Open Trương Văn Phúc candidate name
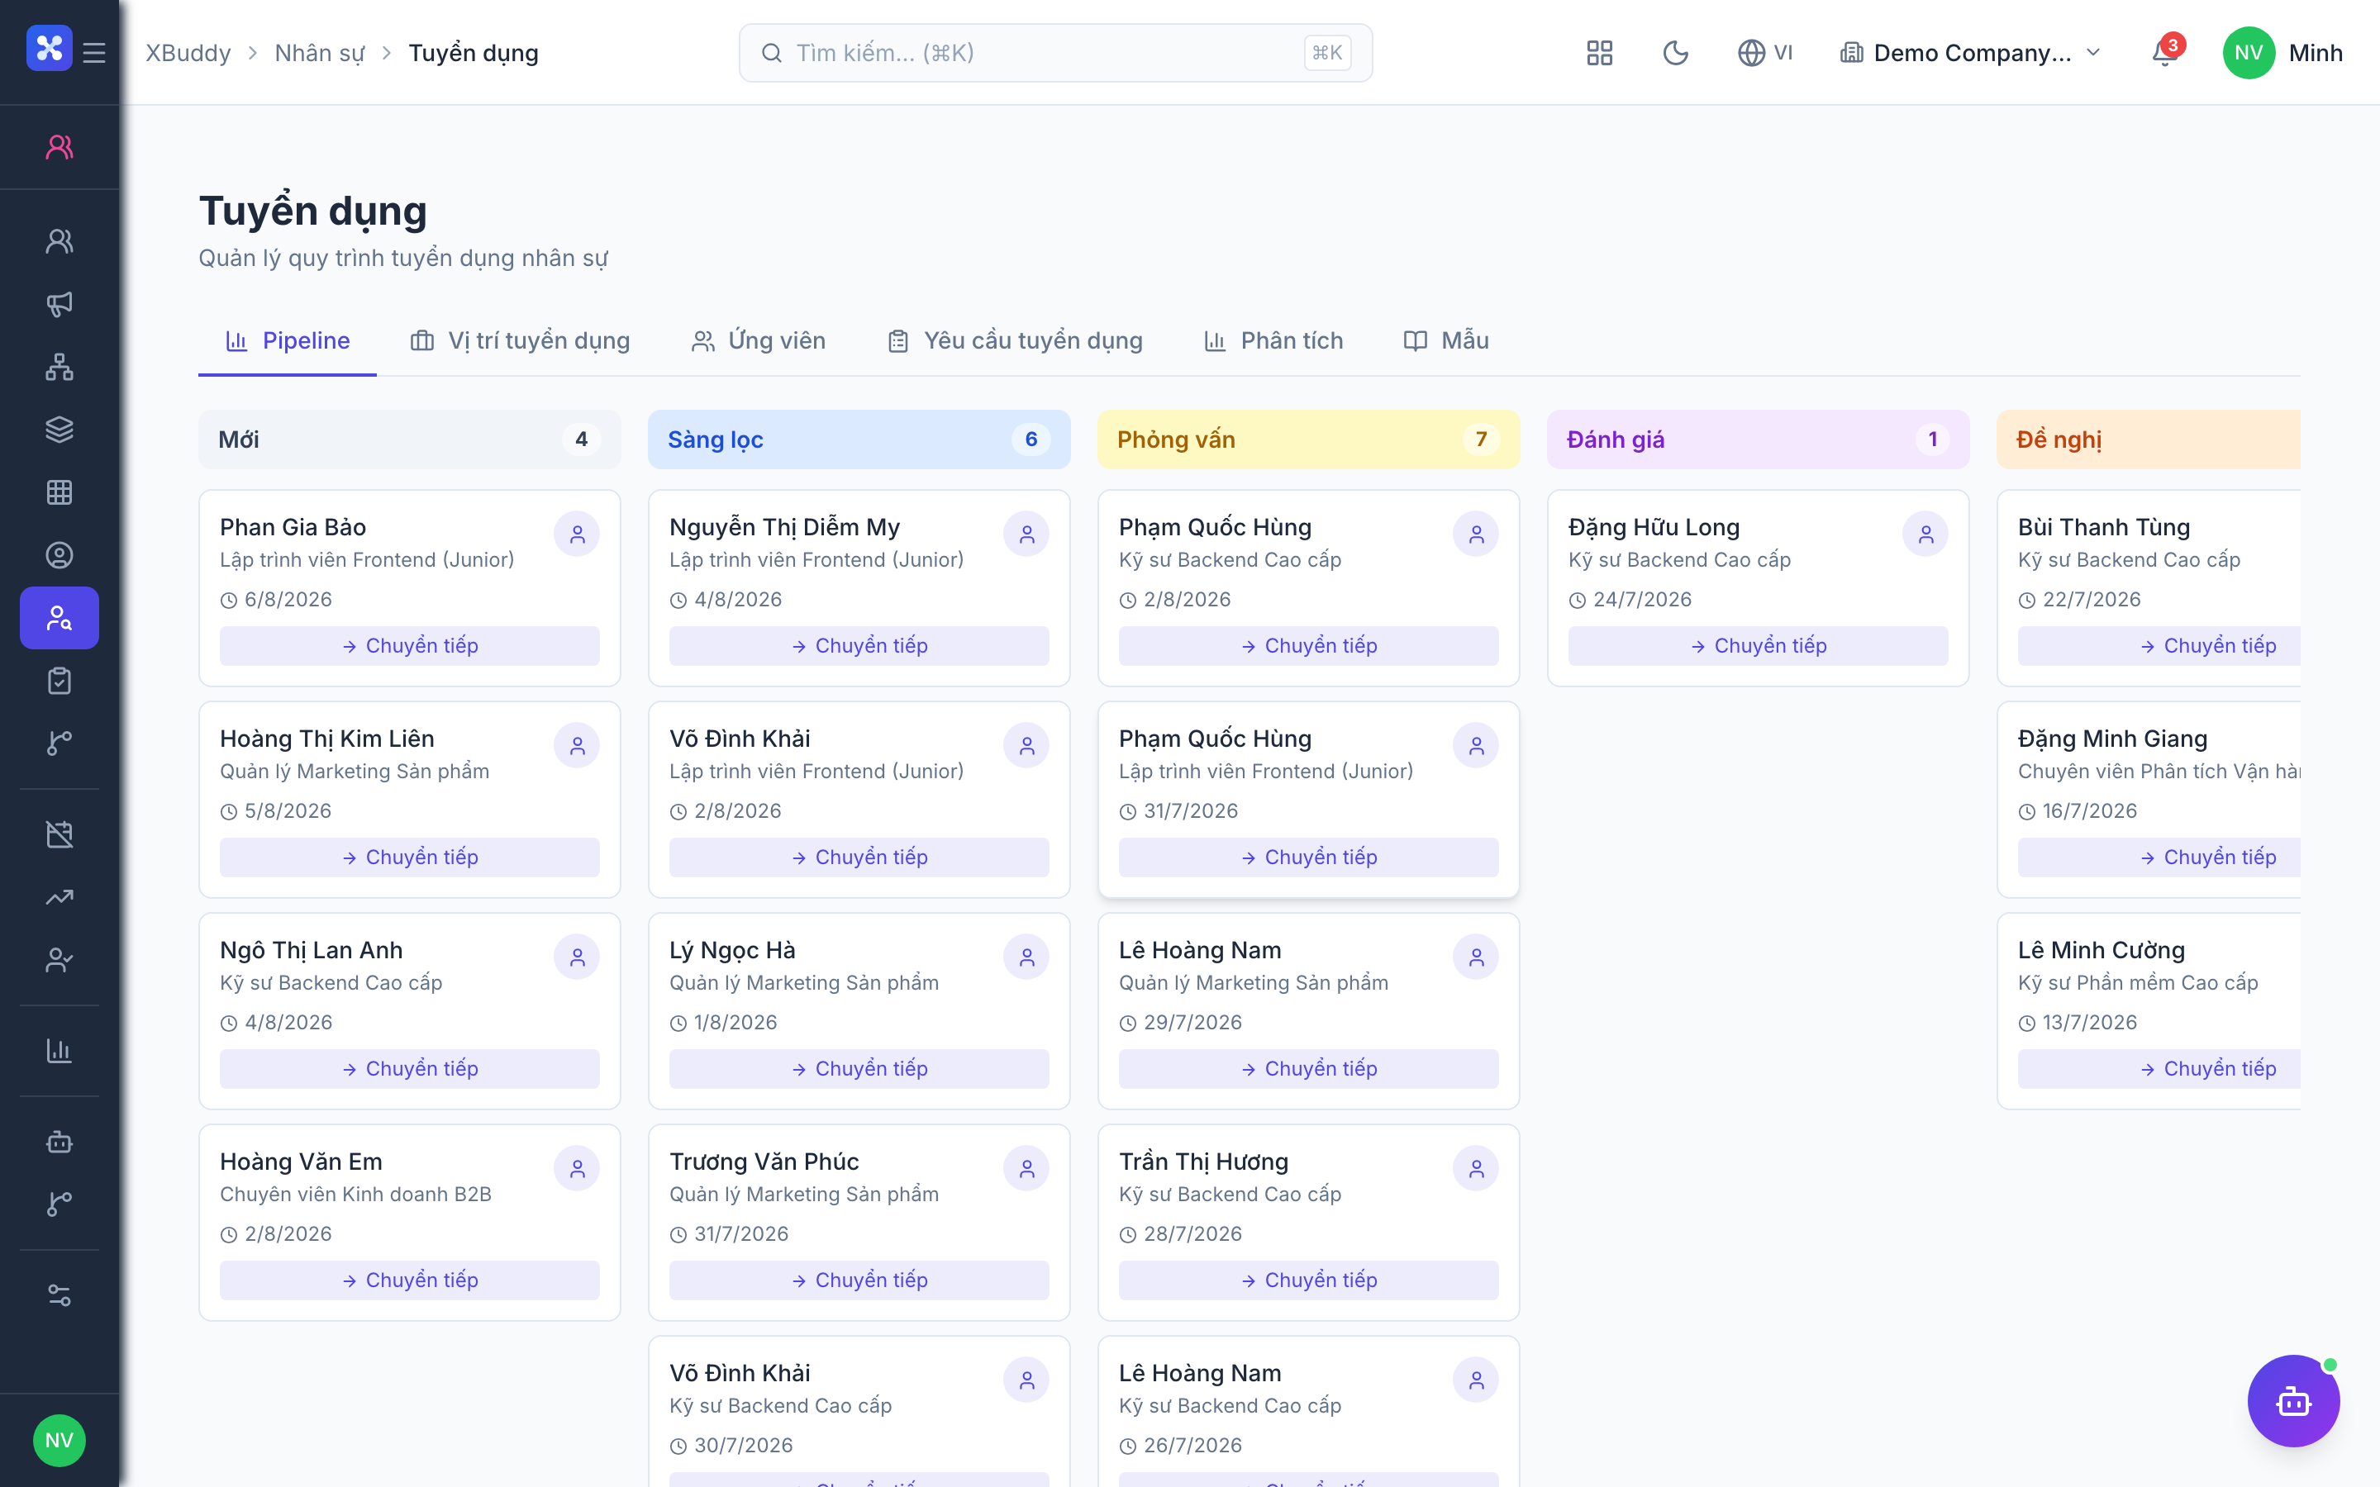Viewport: 2380px width, 1487px height. pyautogui.click(x=764, y=1162)
